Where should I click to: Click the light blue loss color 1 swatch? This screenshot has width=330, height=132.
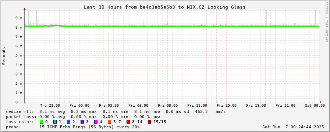pyautogui.click(x=55, y=122)
